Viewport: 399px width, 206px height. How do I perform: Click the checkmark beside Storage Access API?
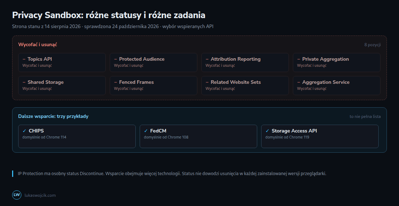pyautogui.click(x=267, y=131)
